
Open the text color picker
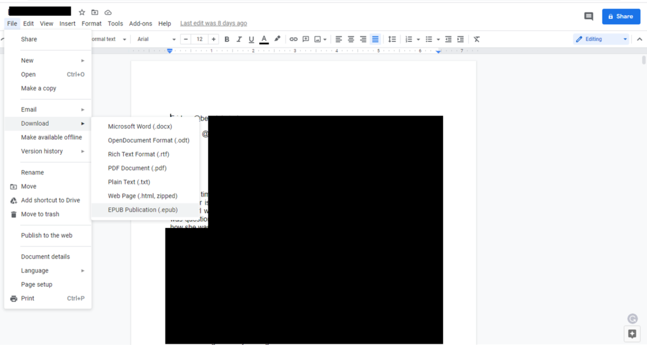click(264, 39)
